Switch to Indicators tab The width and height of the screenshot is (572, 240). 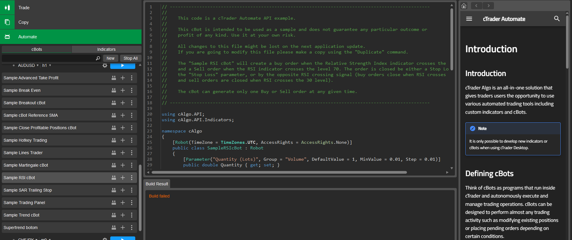[x=106, y=49]
